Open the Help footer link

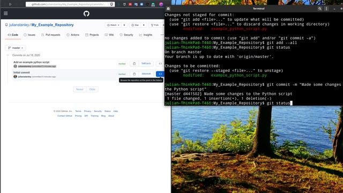[x=116, y=111]
